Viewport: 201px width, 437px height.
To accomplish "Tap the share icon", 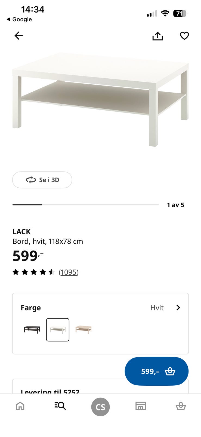I will point(157,36).
